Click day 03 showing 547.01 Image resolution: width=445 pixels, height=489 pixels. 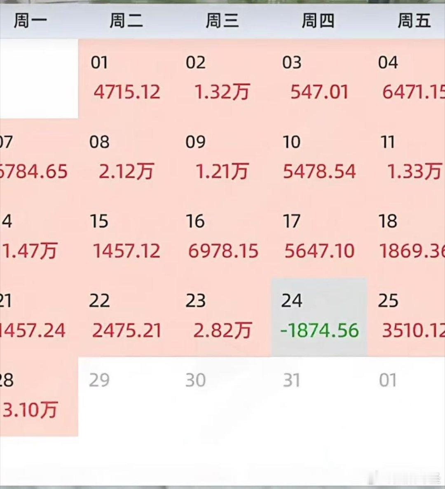319,79
